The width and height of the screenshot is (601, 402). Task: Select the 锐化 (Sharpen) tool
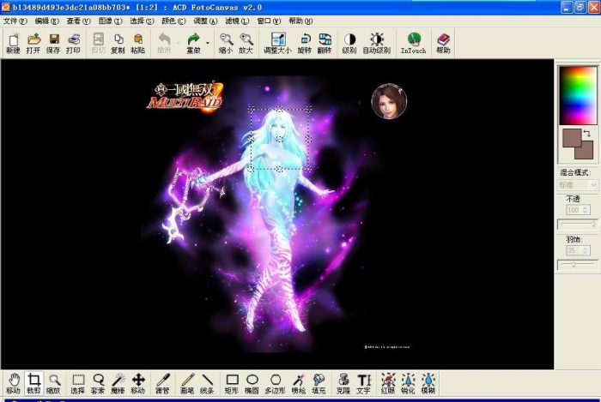click(x=408, y=384)
